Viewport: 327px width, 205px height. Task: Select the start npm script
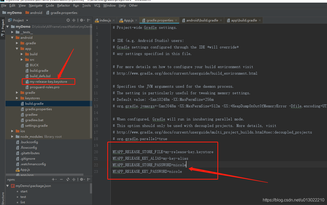coord(24,191)
